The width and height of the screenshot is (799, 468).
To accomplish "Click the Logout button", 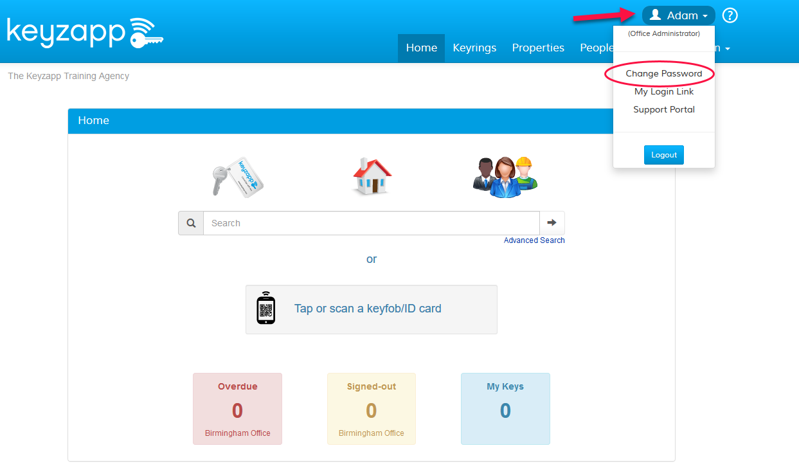I will coord(664,155).
